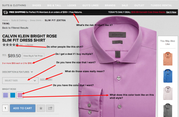This screenshot has height=117, width=179.
Task: Open the Looks menu
Action: (x=72, y=5)
